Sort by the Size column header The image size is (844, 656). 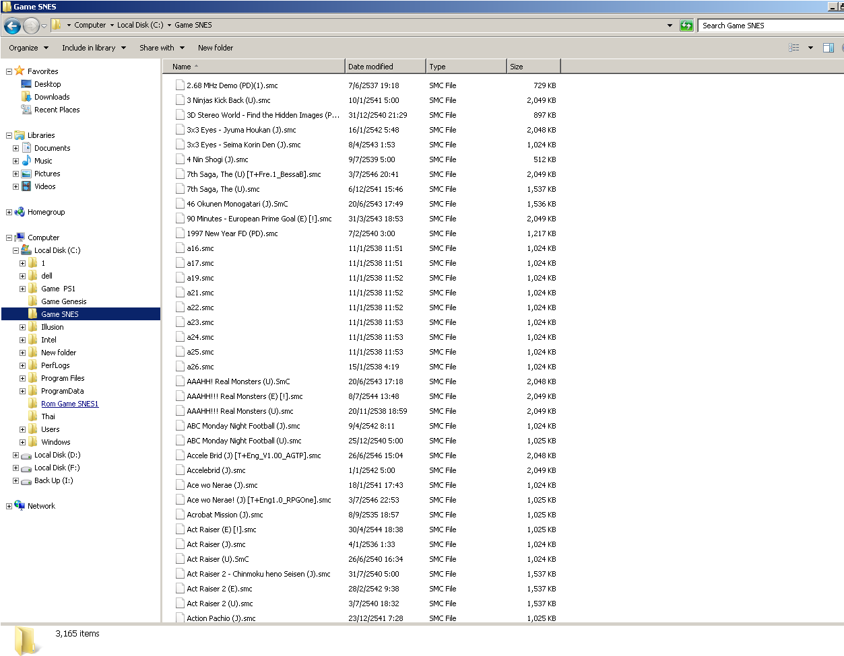(533, 67)
